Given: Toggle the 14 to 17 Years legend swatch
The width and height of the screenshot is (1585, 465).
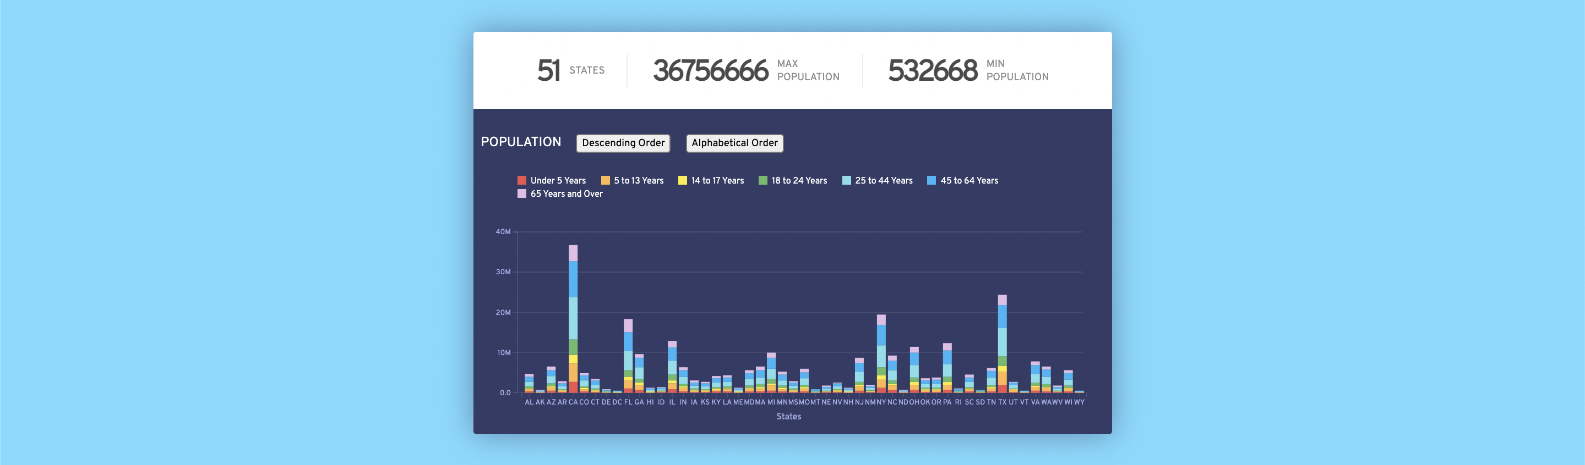Looking at the screenshot, I should point(682,181).
